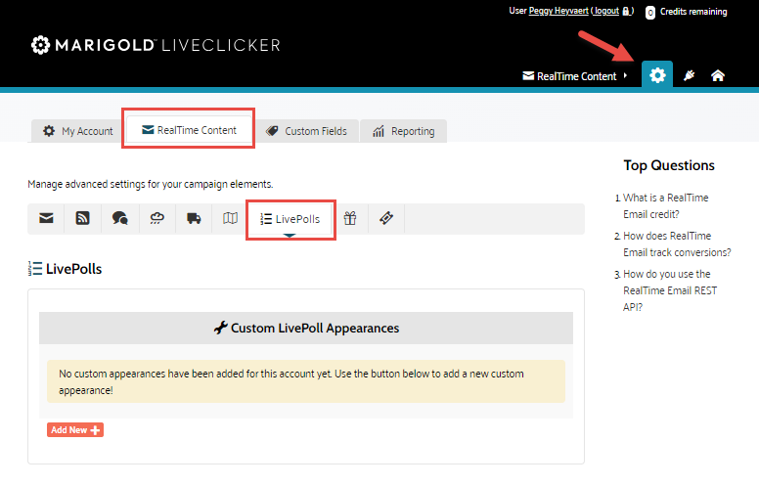Screen dimensions: 759x486
Task: Expand the RealTime Content header menu
Action: pos(576,76)
